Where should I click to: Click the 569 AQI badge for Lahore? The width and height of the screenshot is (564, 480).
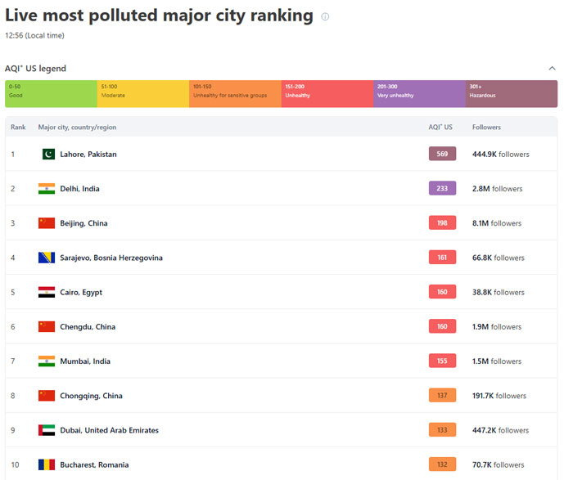click(x=442, y=154)
